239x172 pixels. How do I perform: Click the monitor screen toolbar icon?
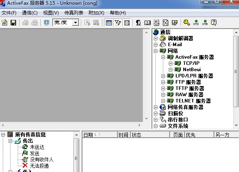[47, 23]
